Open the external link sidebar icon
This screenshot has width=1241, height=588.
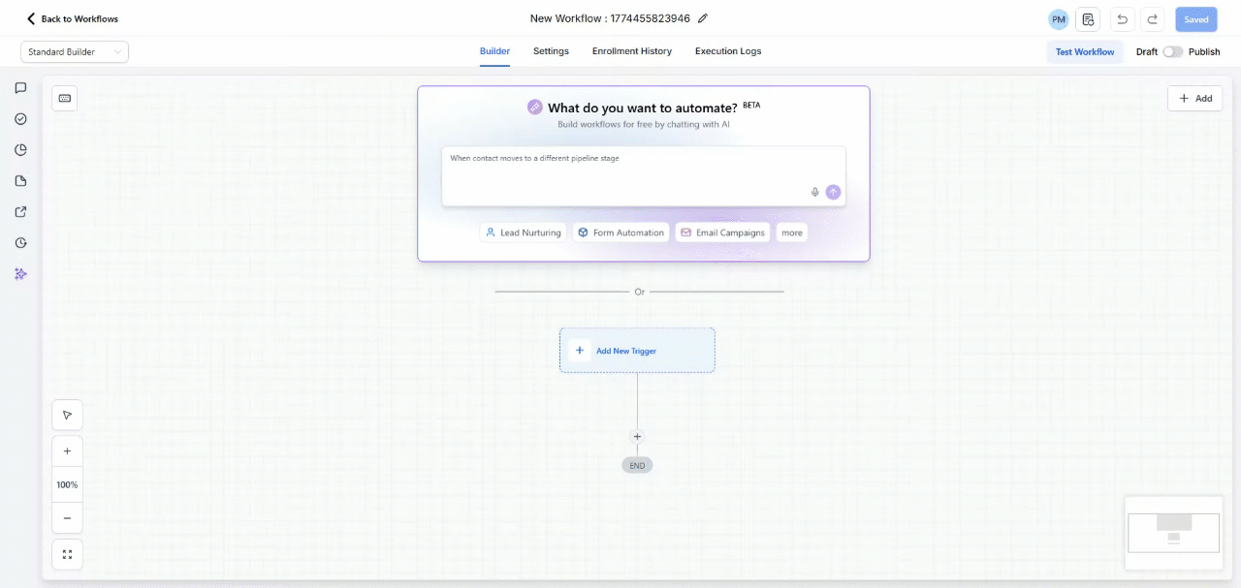20,212
